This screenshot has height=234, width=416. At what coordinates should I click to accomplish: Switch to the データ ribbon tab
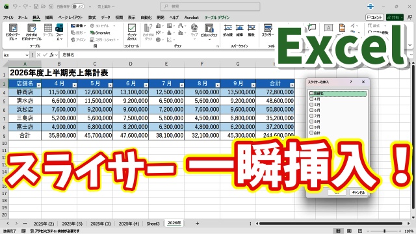pyautogui.click(x=105, y=18)
